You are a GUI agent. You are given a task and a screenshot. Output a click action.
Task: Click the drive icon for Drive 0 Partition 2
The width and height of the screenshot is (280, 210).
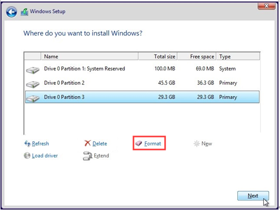(x=33, y=84)
